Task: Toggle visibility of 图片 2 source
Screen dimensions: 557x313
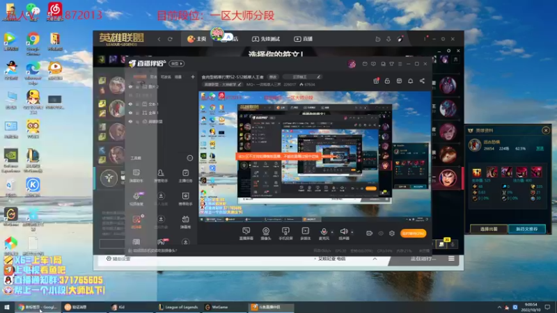Action: tap(130, 86)
